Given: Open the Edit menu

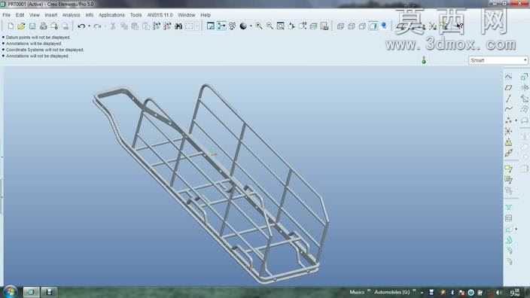Looking at the screenshot, I should click(20, 15).
